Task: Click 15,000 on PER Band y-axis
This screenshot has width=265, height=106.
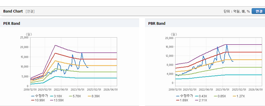Action: tap(24, 57)
